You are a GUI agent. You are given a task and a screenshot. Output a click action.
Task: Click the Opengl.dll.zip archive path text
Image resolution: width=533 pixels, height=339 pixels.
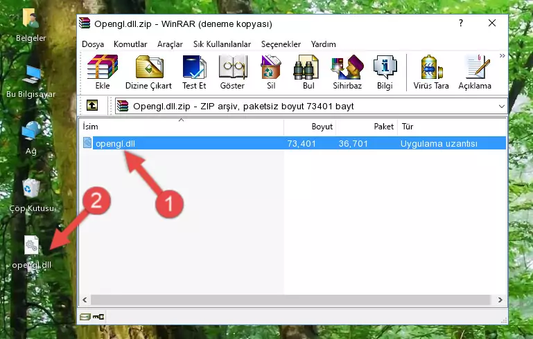[x=243, y=107]
